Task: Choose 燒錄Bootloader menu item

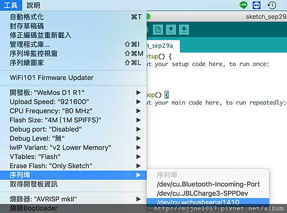Action: point(73,208)
